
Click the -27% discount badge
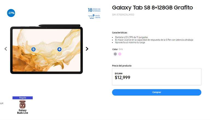(11, 13)
